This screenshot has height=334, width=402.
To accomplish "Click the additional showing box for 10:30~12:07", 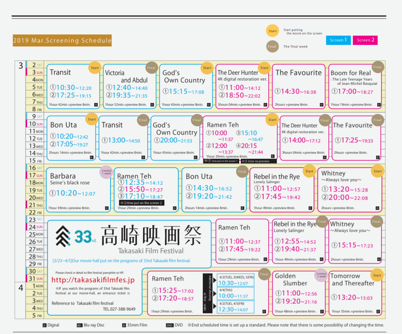I will click(236, 281).
